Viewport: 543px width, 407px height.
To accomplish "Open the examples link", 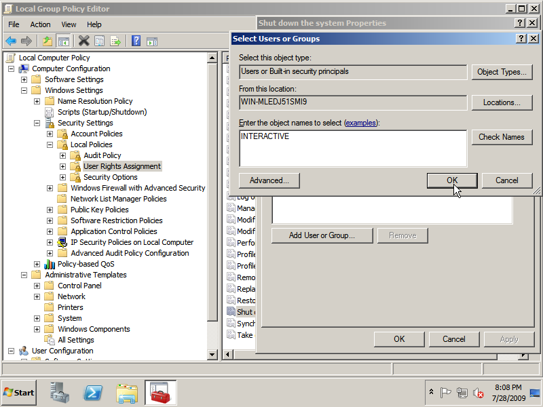I will pyautogui.click(x=360, y=123).
